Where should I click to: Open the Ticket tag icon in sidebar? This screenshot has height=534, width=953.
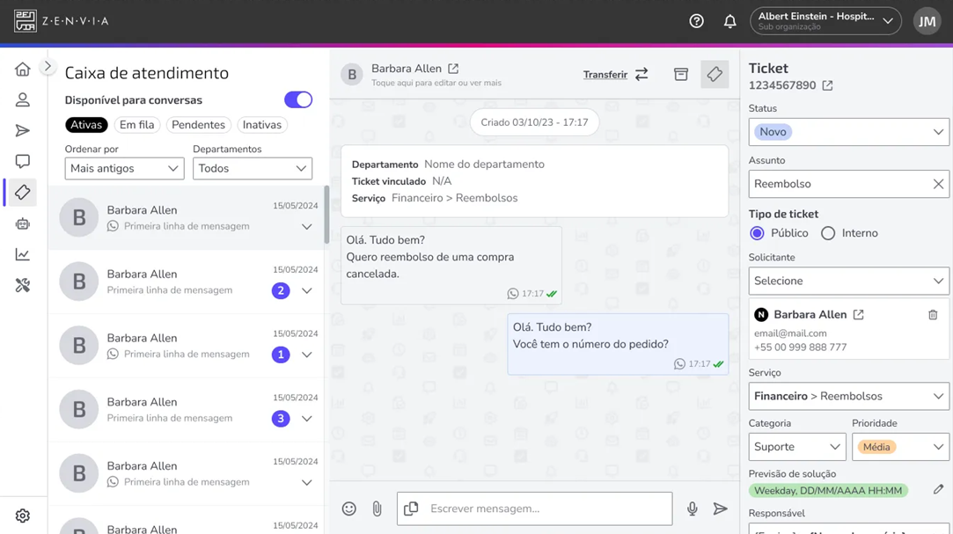pyautogui.click(x=23, y=193)
